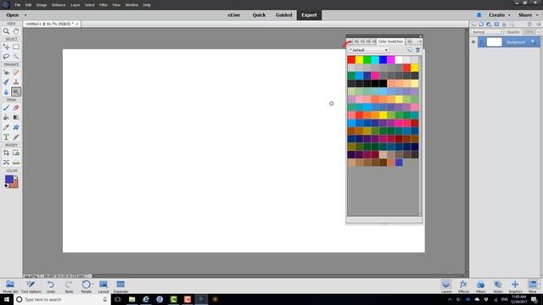Select the Eraser tool
Screen dimensions: 543x305
(x=16, y=108)
